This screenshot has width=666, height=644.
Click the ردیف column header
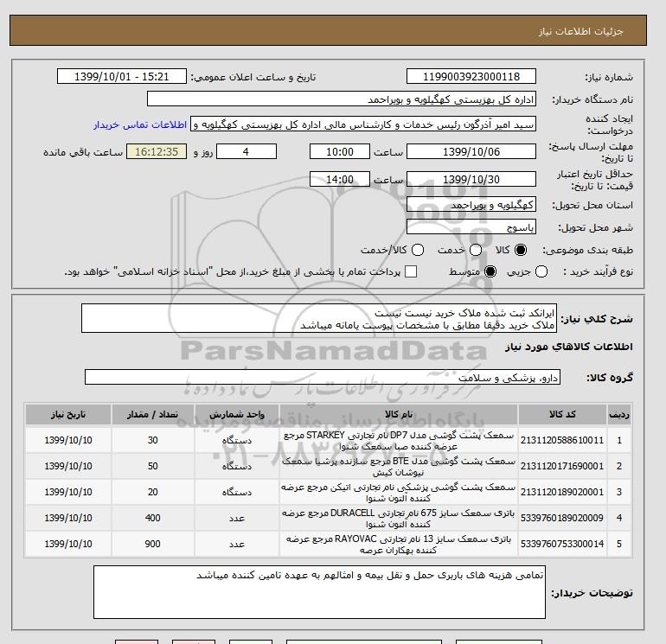pos(618,414)
